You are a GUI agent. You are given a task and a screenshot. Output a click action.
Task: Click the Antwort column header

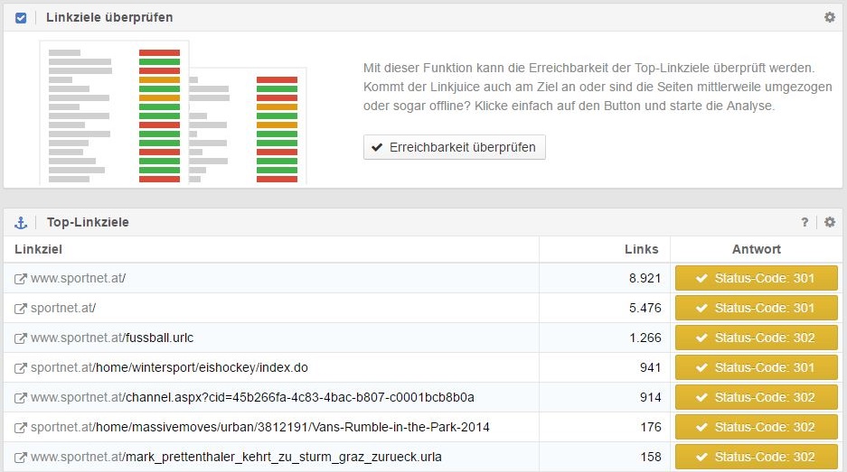tap(756, 249)
